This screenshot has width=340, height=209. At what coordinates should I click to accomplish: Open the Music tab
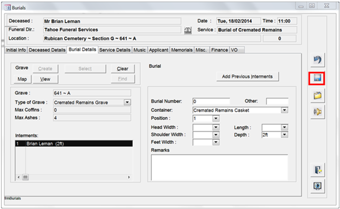tap(140, 50)
